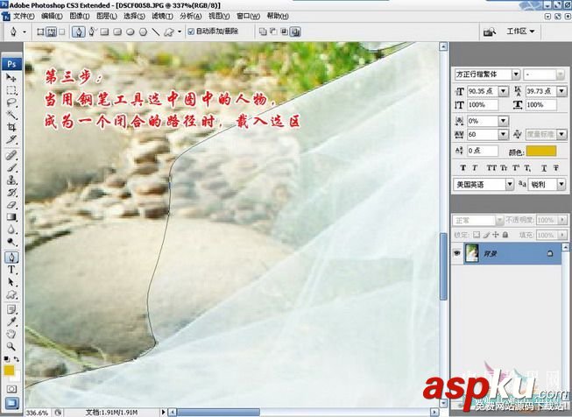The height and width of the screenshot is (417, 572).
Task: Select the Magic Wand tool
Action: click(11, 115)
